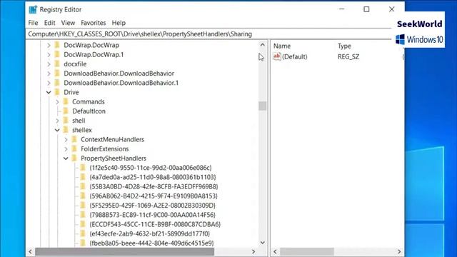Click folder icon of {7988B573-EC89 key
This screenshot has height=257, width=457.
click(83, 215)
